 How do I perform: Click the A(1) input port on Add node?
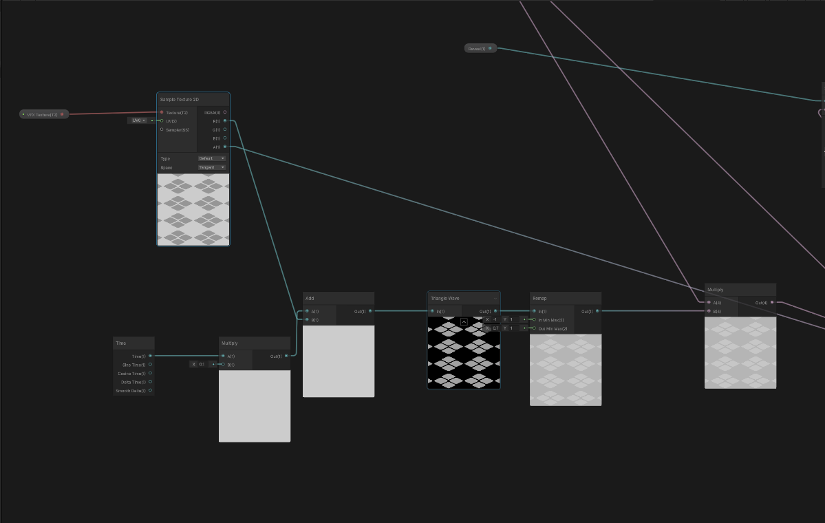[307, 311]
